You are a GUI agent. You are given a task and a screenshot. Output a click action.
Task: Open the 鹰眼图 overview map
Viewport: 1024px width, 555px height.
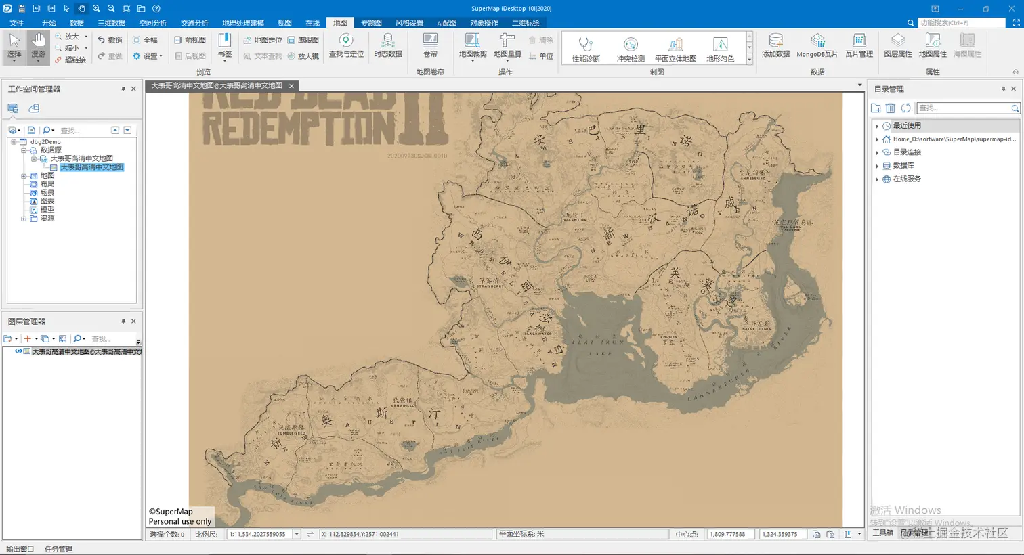[x=303, y=40]
